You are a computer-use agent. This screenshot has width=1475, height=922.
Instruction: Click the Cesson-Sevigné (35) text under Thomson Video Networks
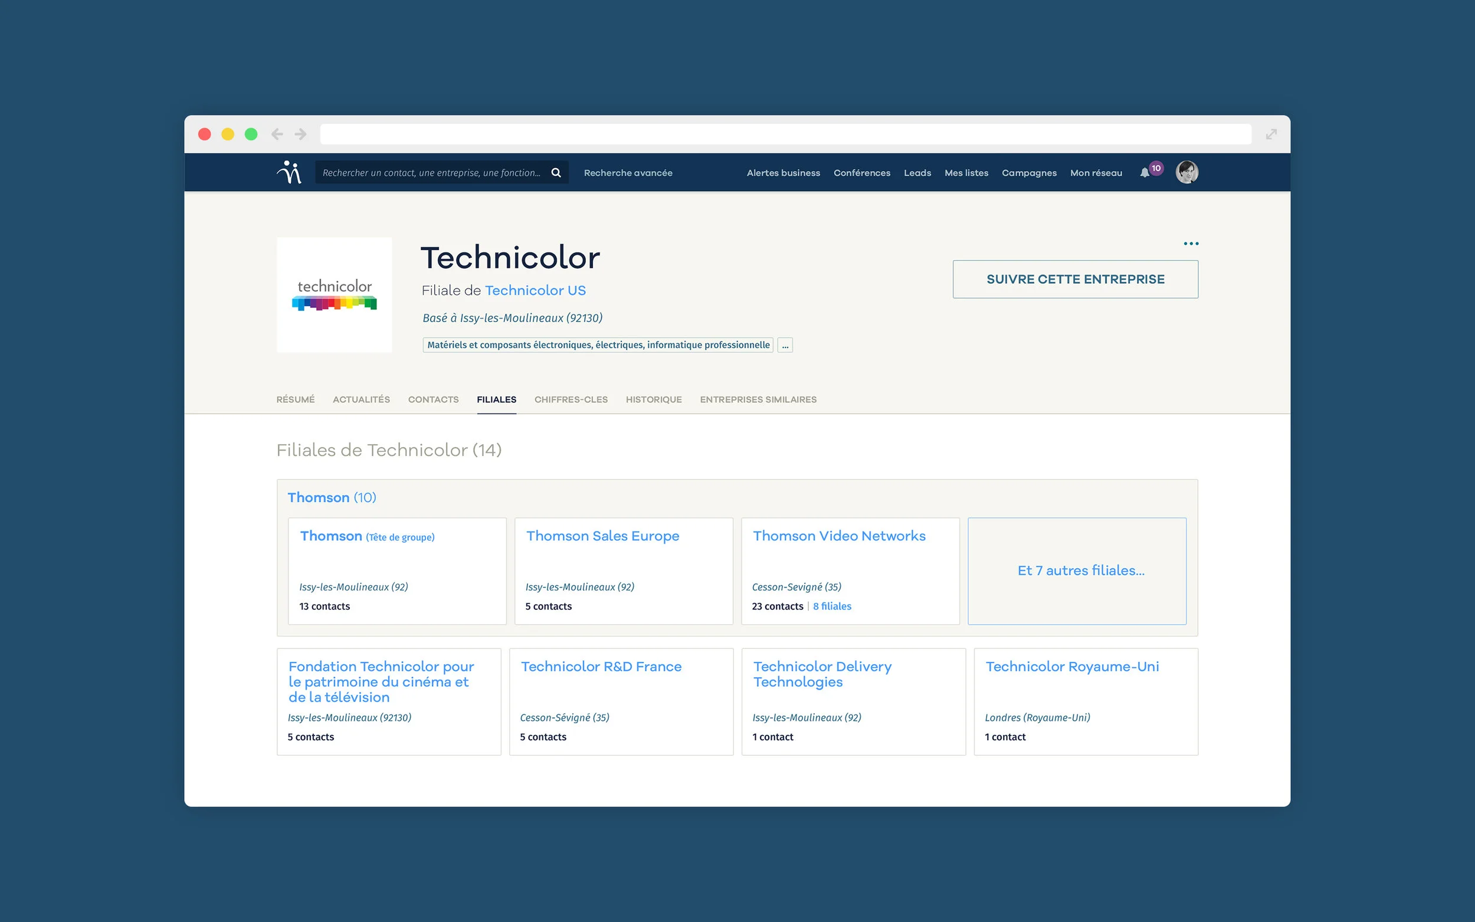point(796,587)
